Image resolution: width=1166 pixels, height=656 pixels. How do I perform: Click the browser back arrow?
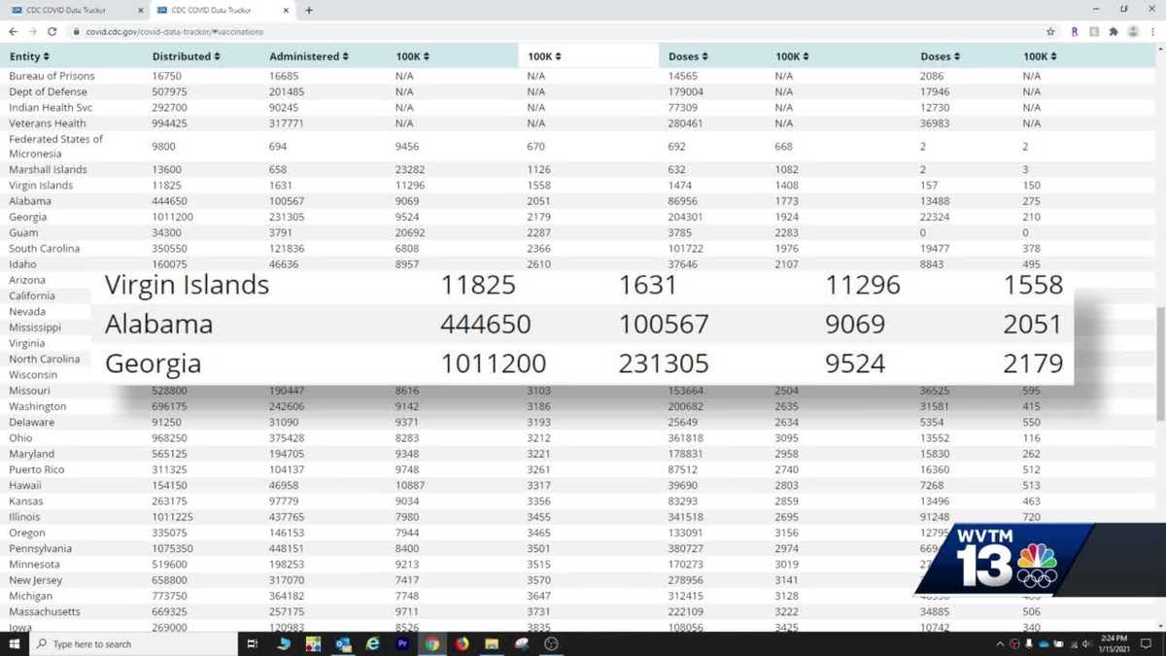coord(12,31)
